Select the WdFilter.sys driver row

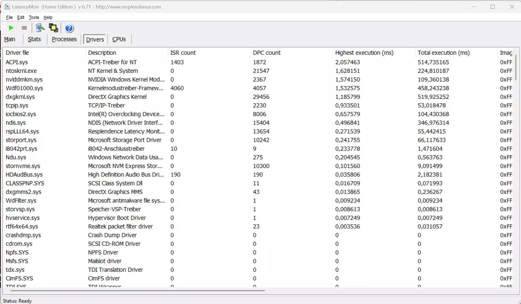pyautogui.click(x=258, y=201)
